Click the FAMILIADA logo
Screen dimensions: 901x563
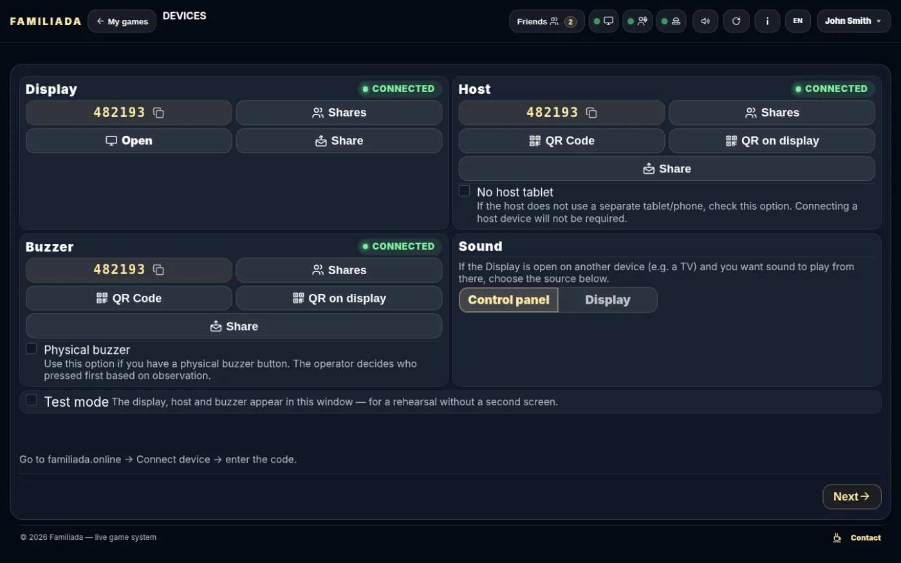point(46,21)
